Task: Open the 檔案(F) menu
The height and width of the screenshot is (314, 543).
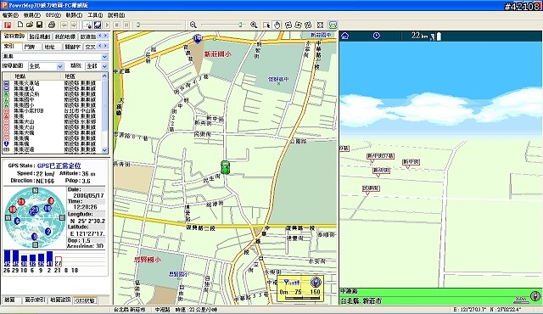Action: [x=10, y=15]
